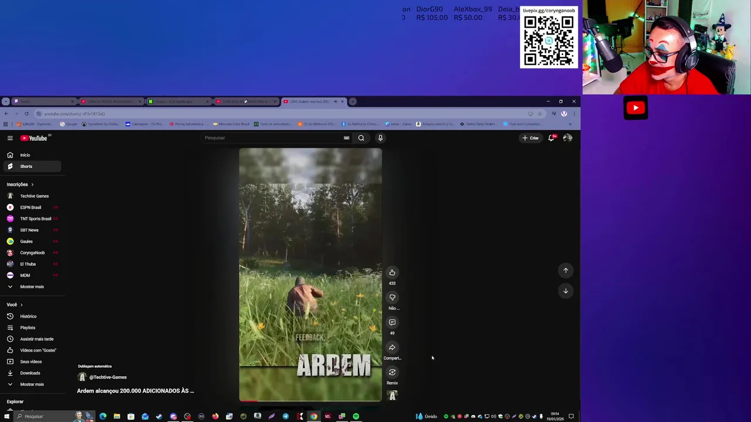Click the browser back arrow
The width and height of the screenshot is (751, 422).
pos(6,114)
